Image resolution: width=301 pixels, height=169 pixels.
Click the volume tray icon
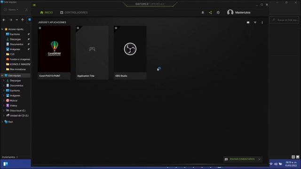point(276,164)
